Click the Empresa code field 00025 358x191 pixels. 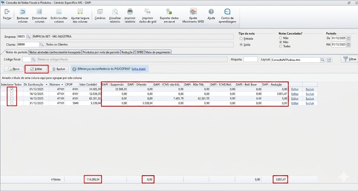pos(22,36)
